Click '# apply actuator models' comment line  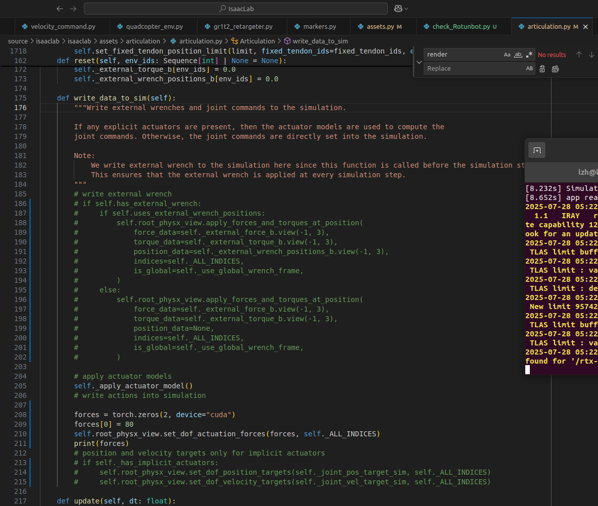123,376
